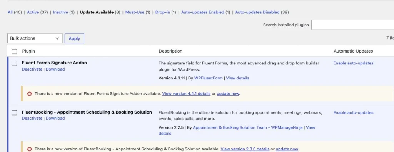Screen dimensions: 394x152
Task: View details of Fluent Forms Signature Addon
Action: pyautogui.click(x=237, y=78)
